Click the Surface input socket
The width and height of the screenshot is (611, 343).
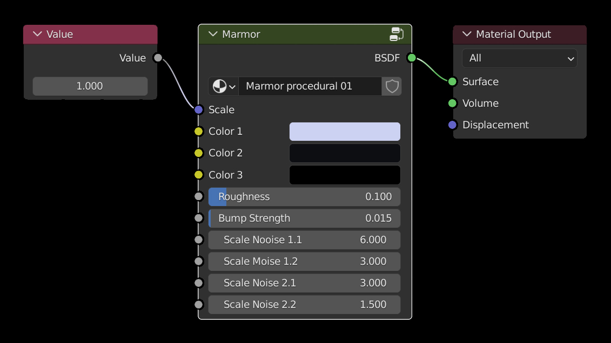(x=453, y=81)
